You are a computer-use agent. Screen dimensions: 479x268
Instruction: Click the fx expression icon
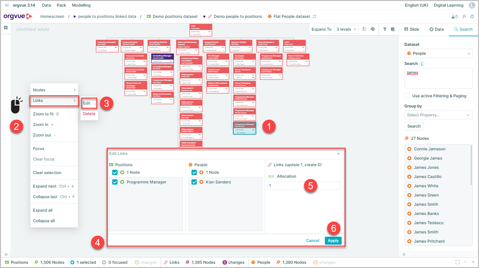point(464,16)
